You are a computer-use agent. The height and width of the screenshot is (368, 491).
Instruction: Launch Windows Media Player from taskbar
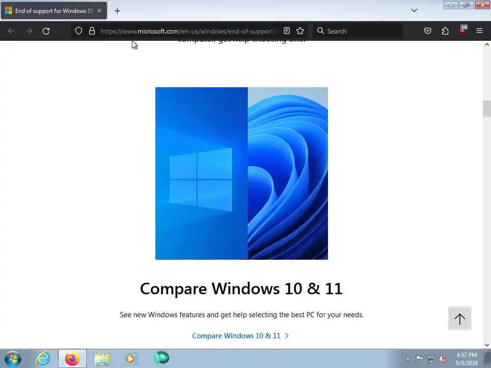coord(131,358)
